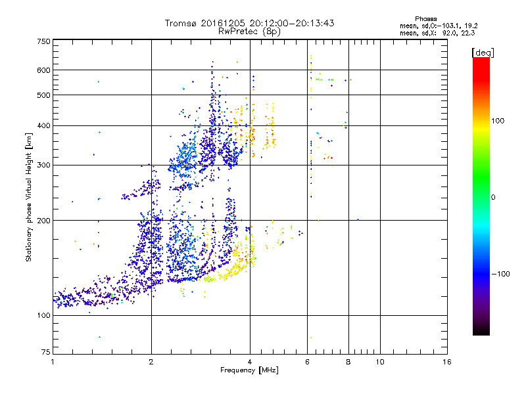This screenshot has width=526, height=394.
Task: Click the y-axis tick label '750'
Action: coord(43,41)
